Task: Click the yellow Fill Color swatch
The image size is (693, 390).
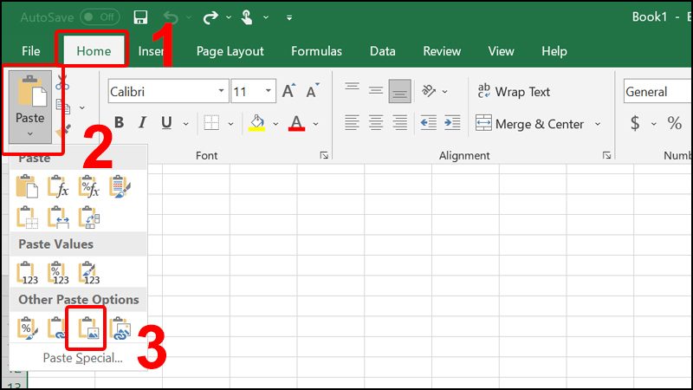Action: (x=256, y=122)
